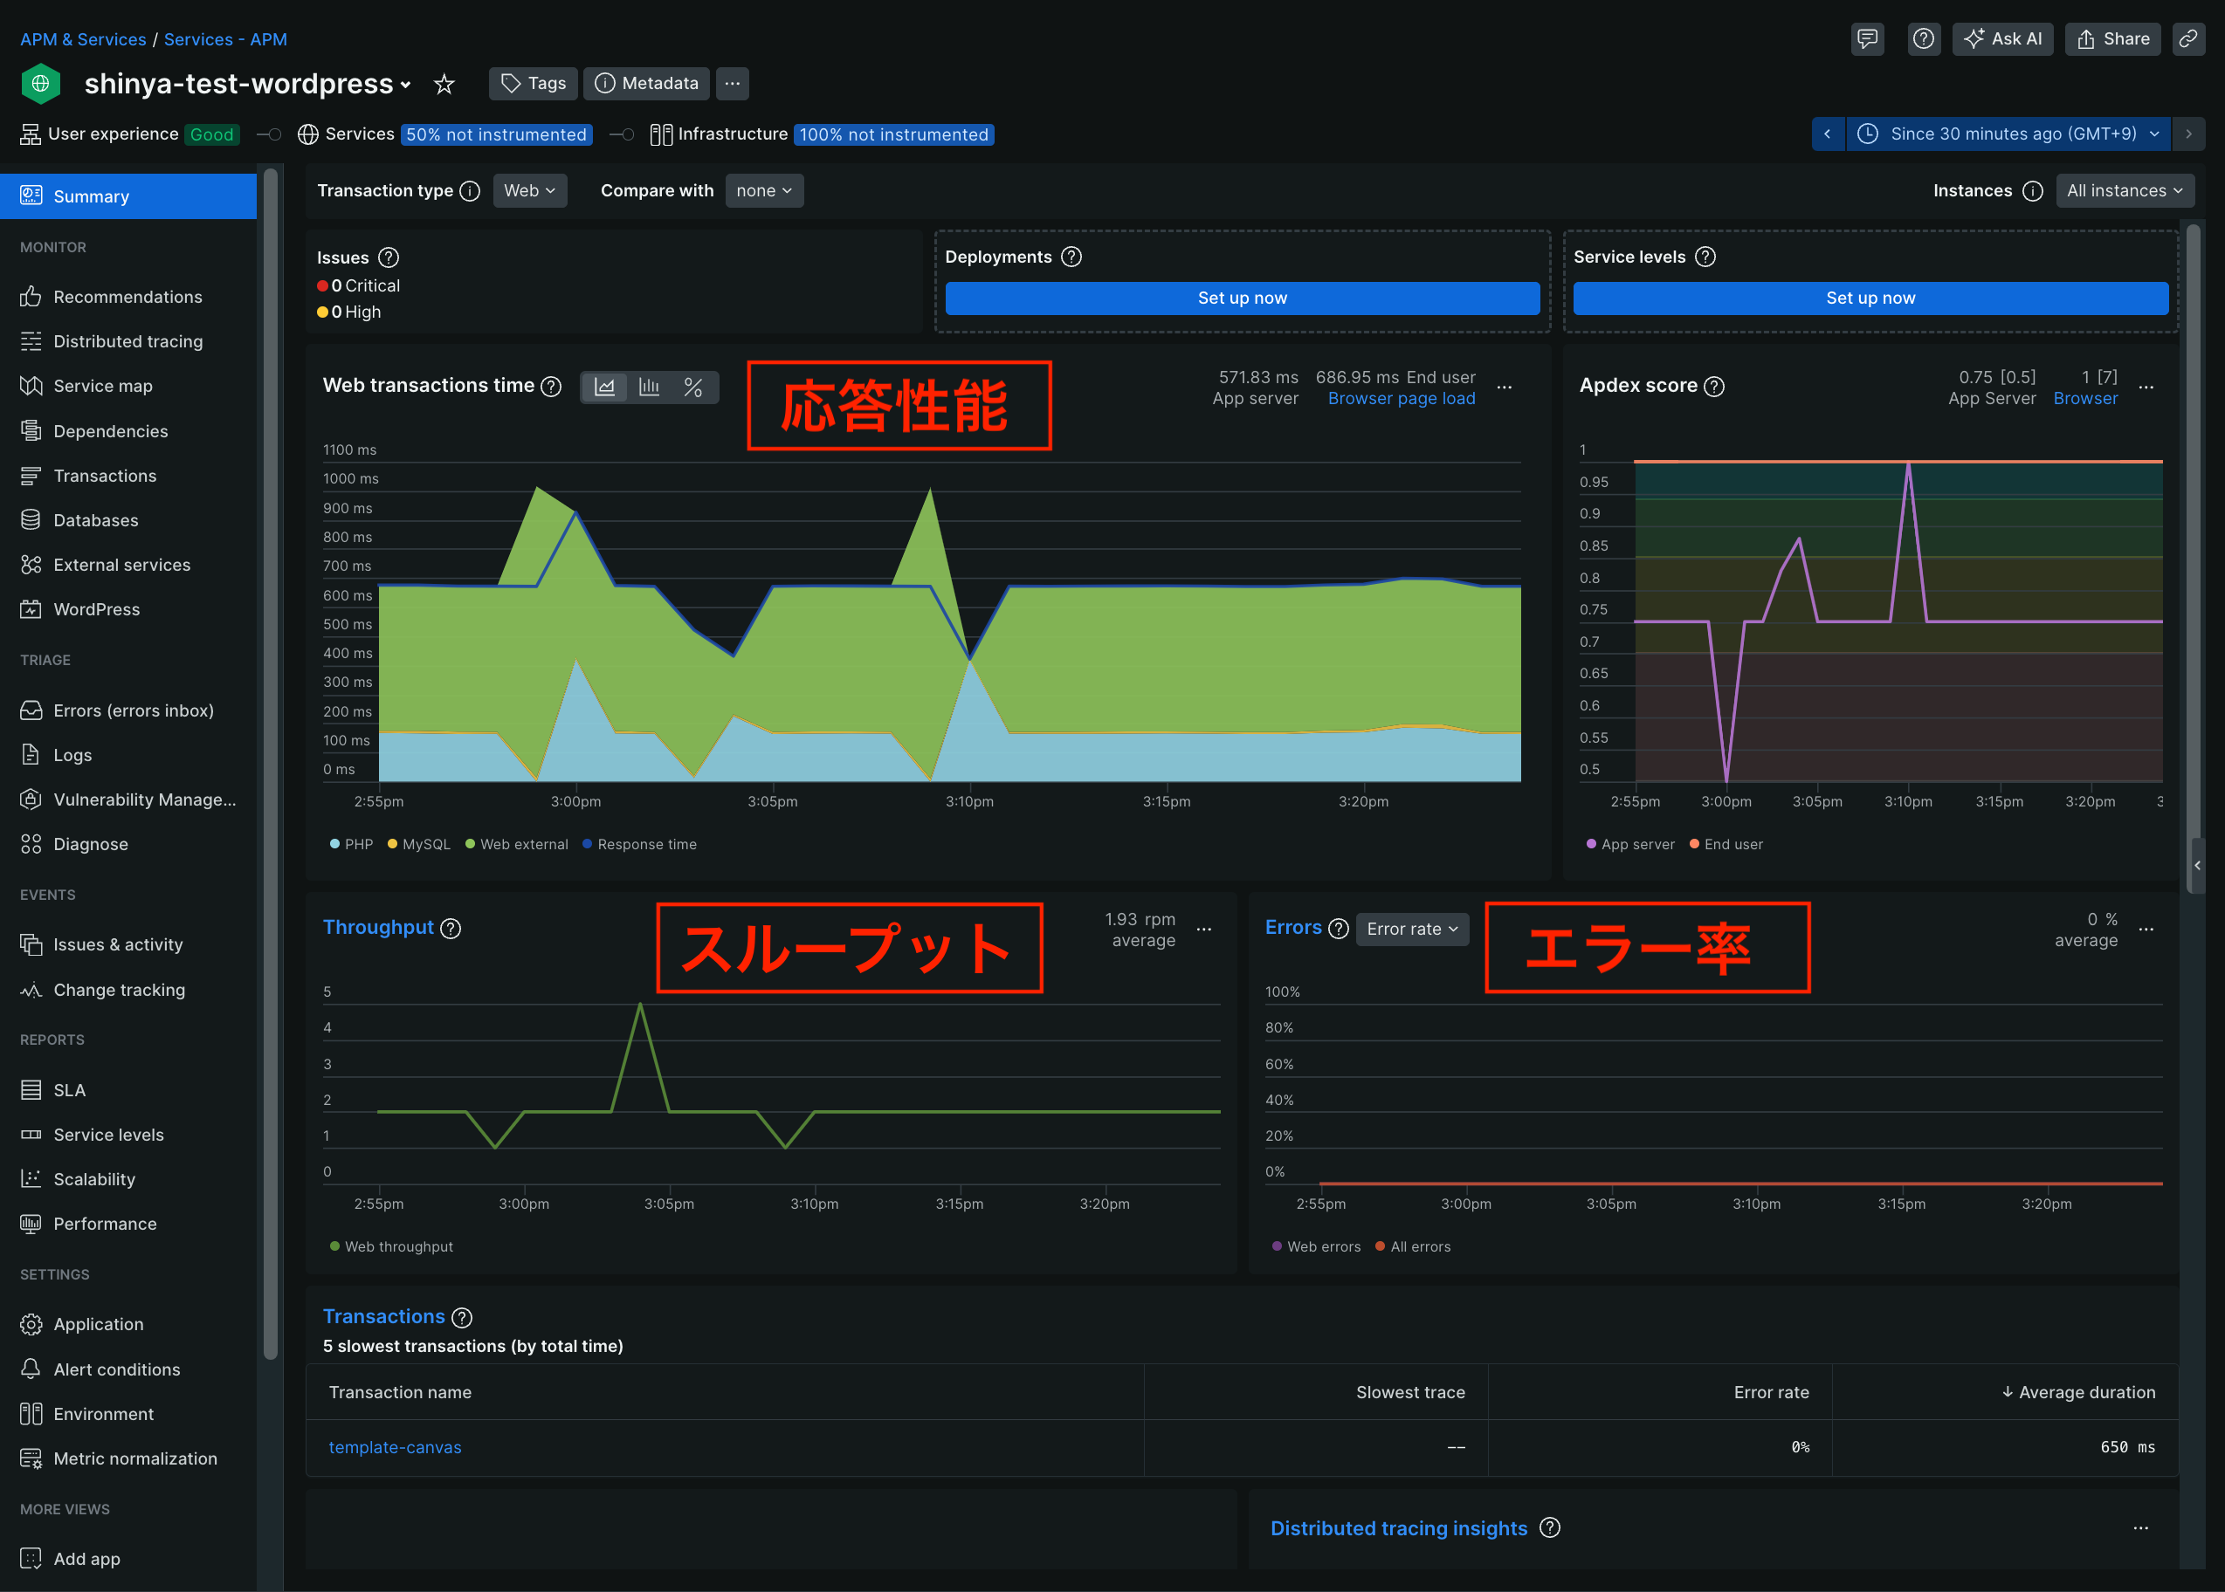Viewport: 2225px width, 1592px height.
Task: Hide the Web throughput series
Action: point(390,1246)
